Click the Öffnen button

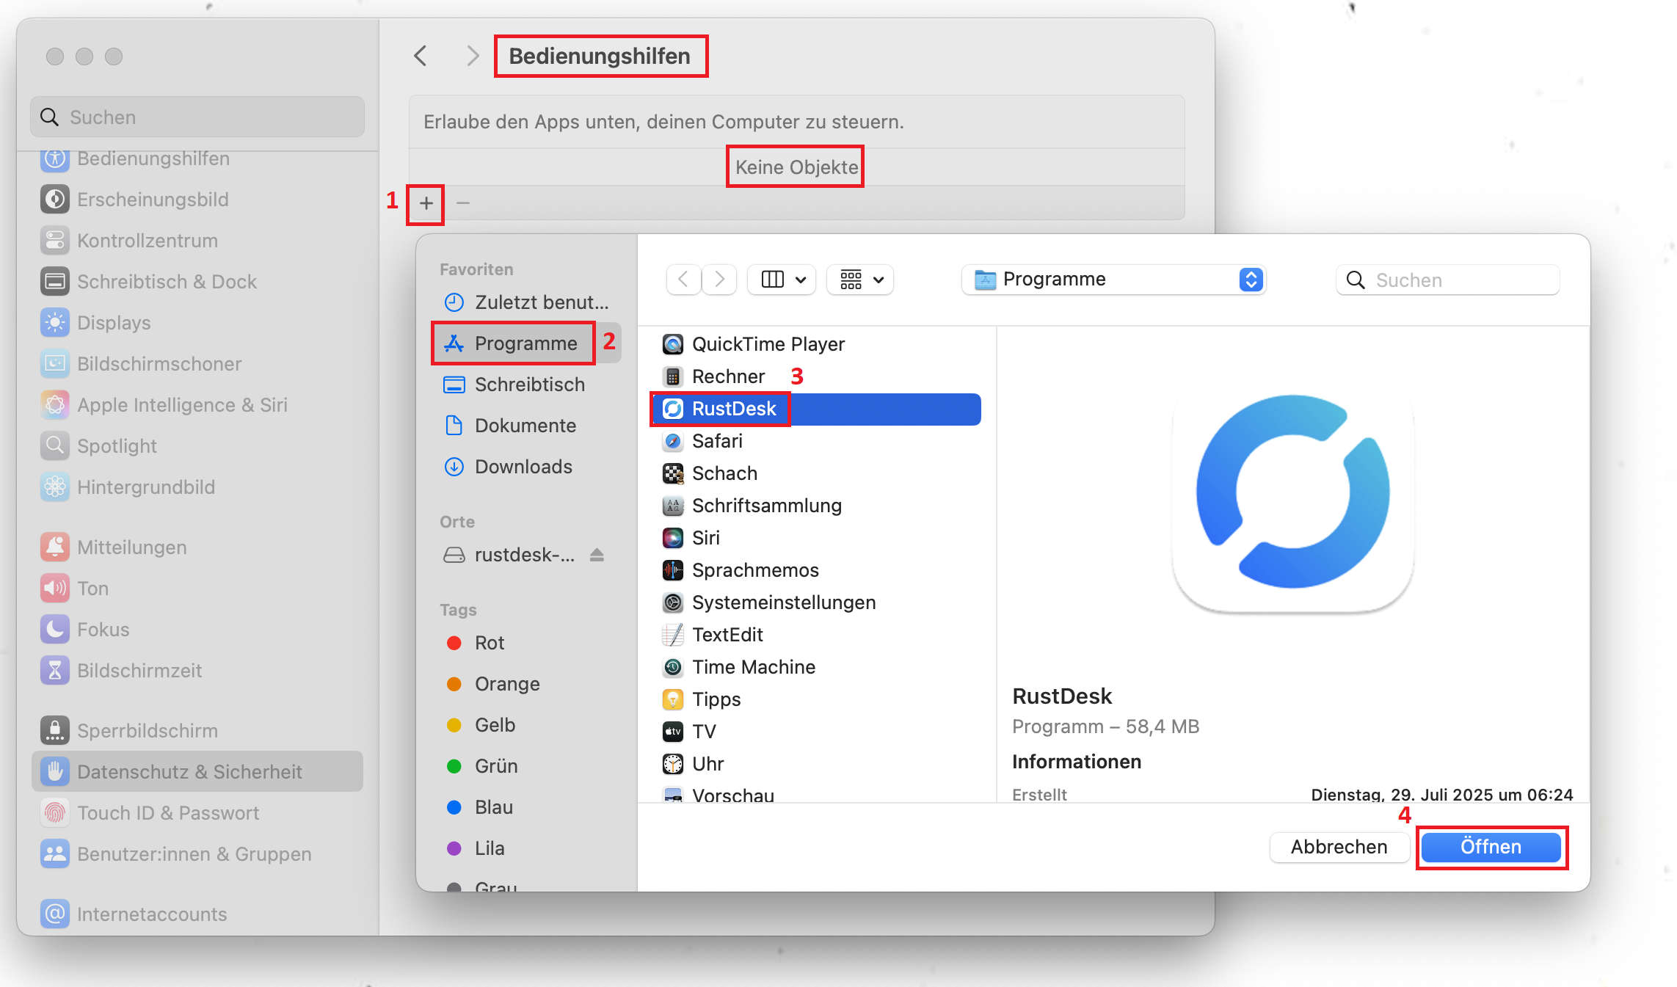click(x=1490, y=847)
